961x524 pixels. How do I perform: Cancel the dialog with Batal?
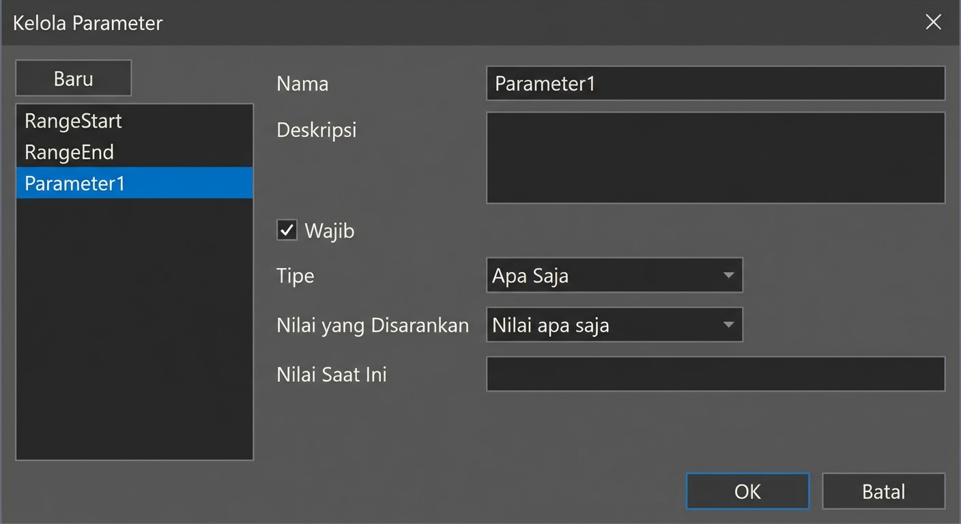883,491
